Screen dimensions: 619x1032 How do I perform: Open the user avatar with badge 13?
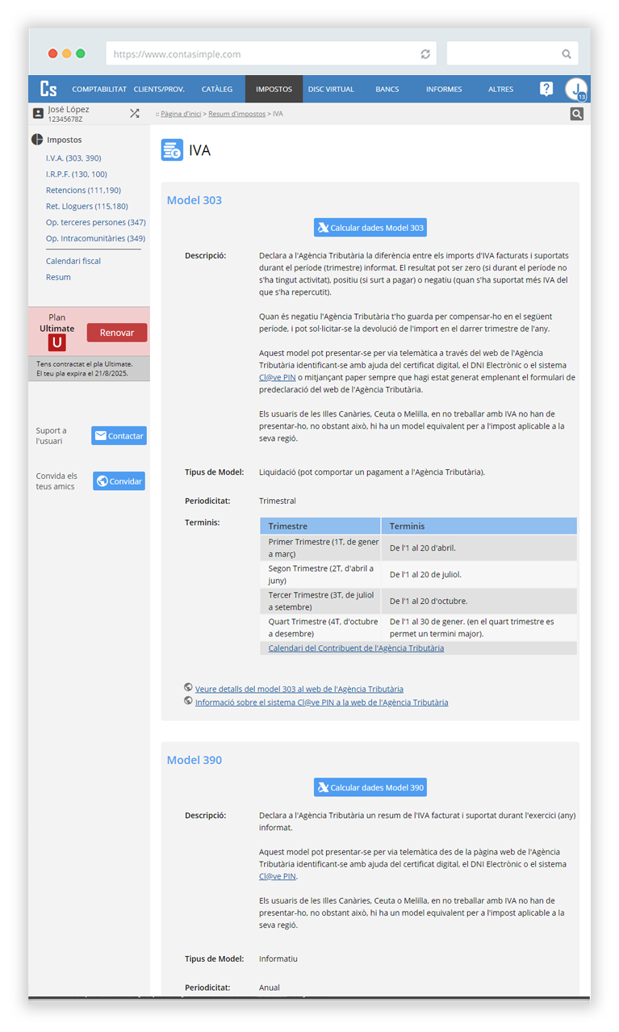point(576,90)
